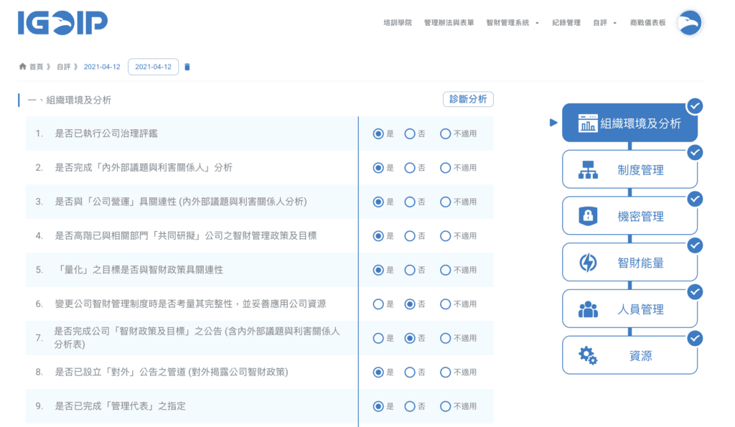The width and height of the screenshot is (735, 427).
Task: Open 機密管理 step with lock icon
Action: (629, 217)
